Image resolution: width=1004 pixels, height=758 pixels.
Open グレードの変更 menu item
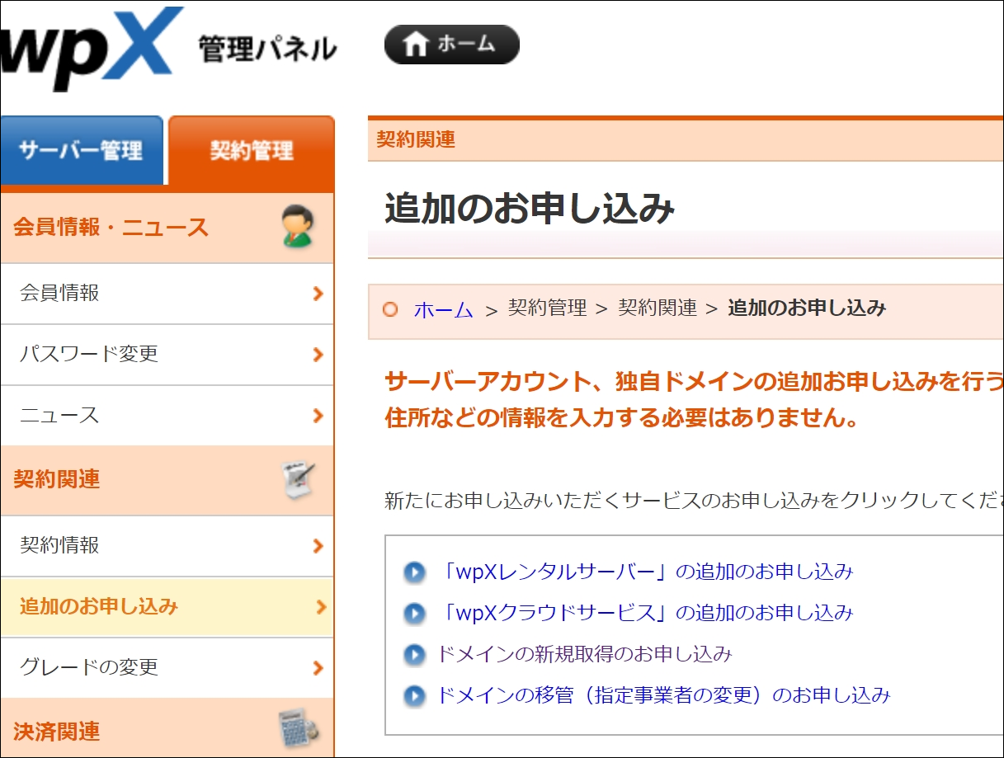[167, 668]
